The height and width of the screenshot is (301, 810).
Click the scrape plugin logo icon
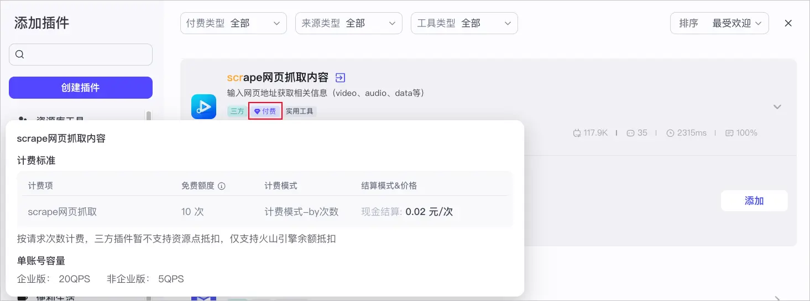[x=203, y=106]
